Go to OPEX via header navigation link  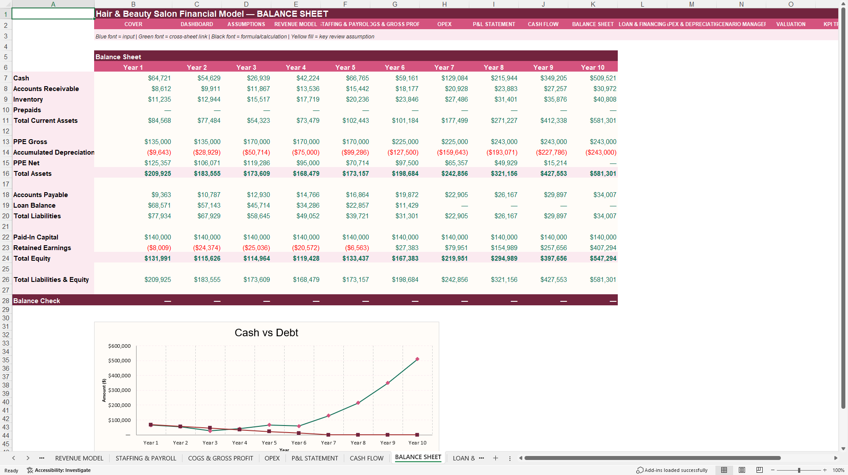[x=445, y=24]
